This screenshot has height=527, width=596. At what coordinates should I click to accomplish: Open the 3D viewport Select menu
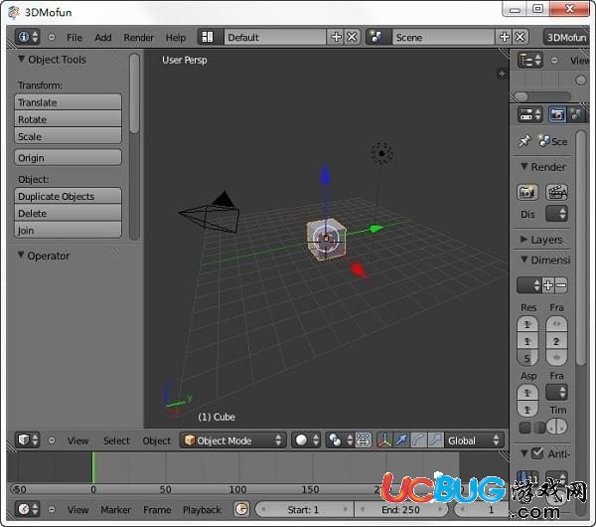(x=116, y=440)
